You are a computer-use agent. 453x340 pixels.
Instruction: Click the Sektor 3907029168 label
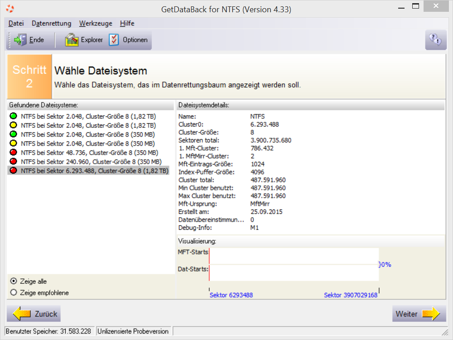pos(351,295)
